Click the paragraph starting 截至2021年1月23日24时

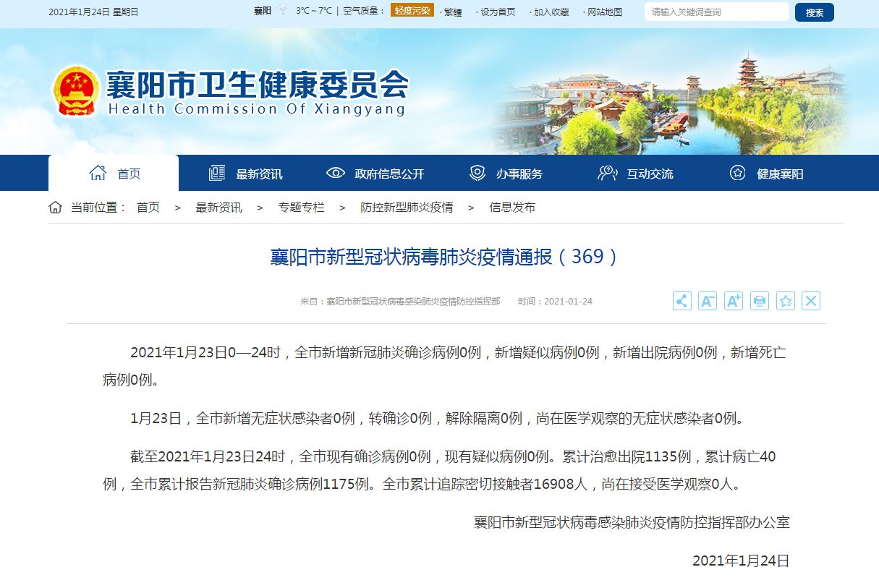440,470
